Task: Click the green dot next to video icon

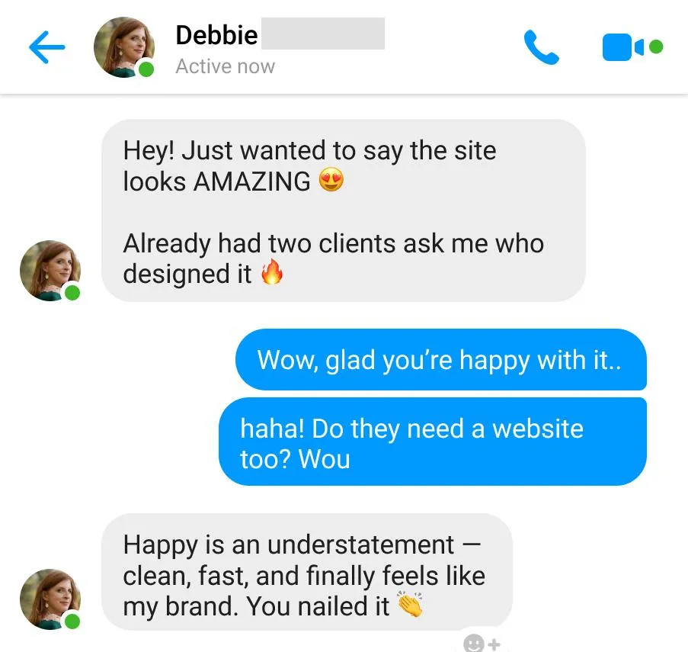Action: click(655, 47)
